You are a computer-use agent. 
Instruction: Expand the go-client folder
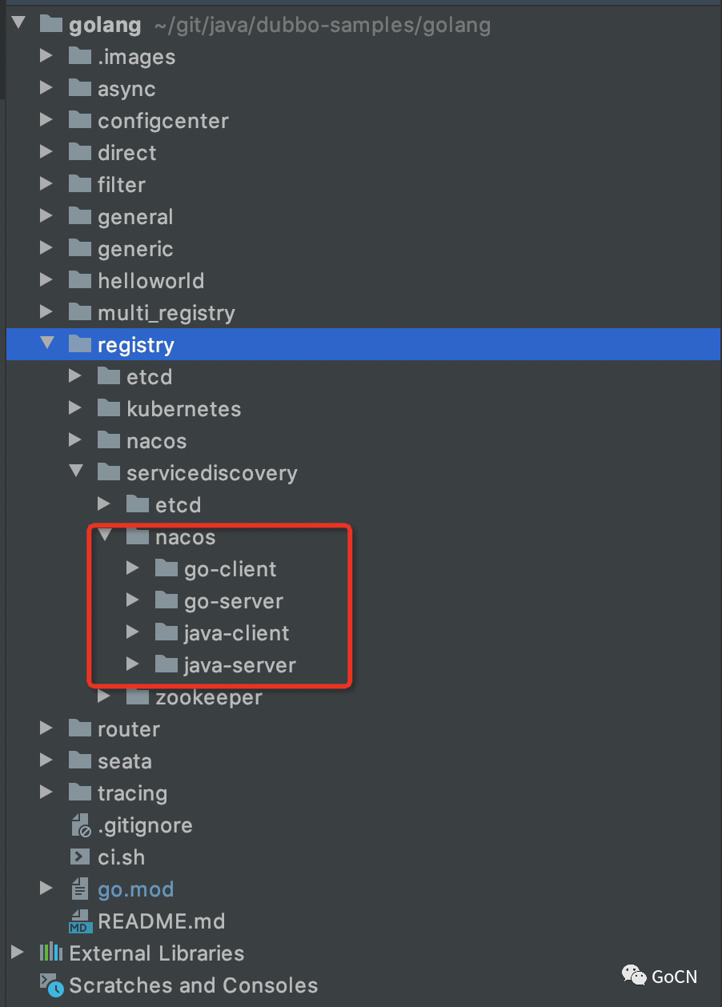coord(133,569)
